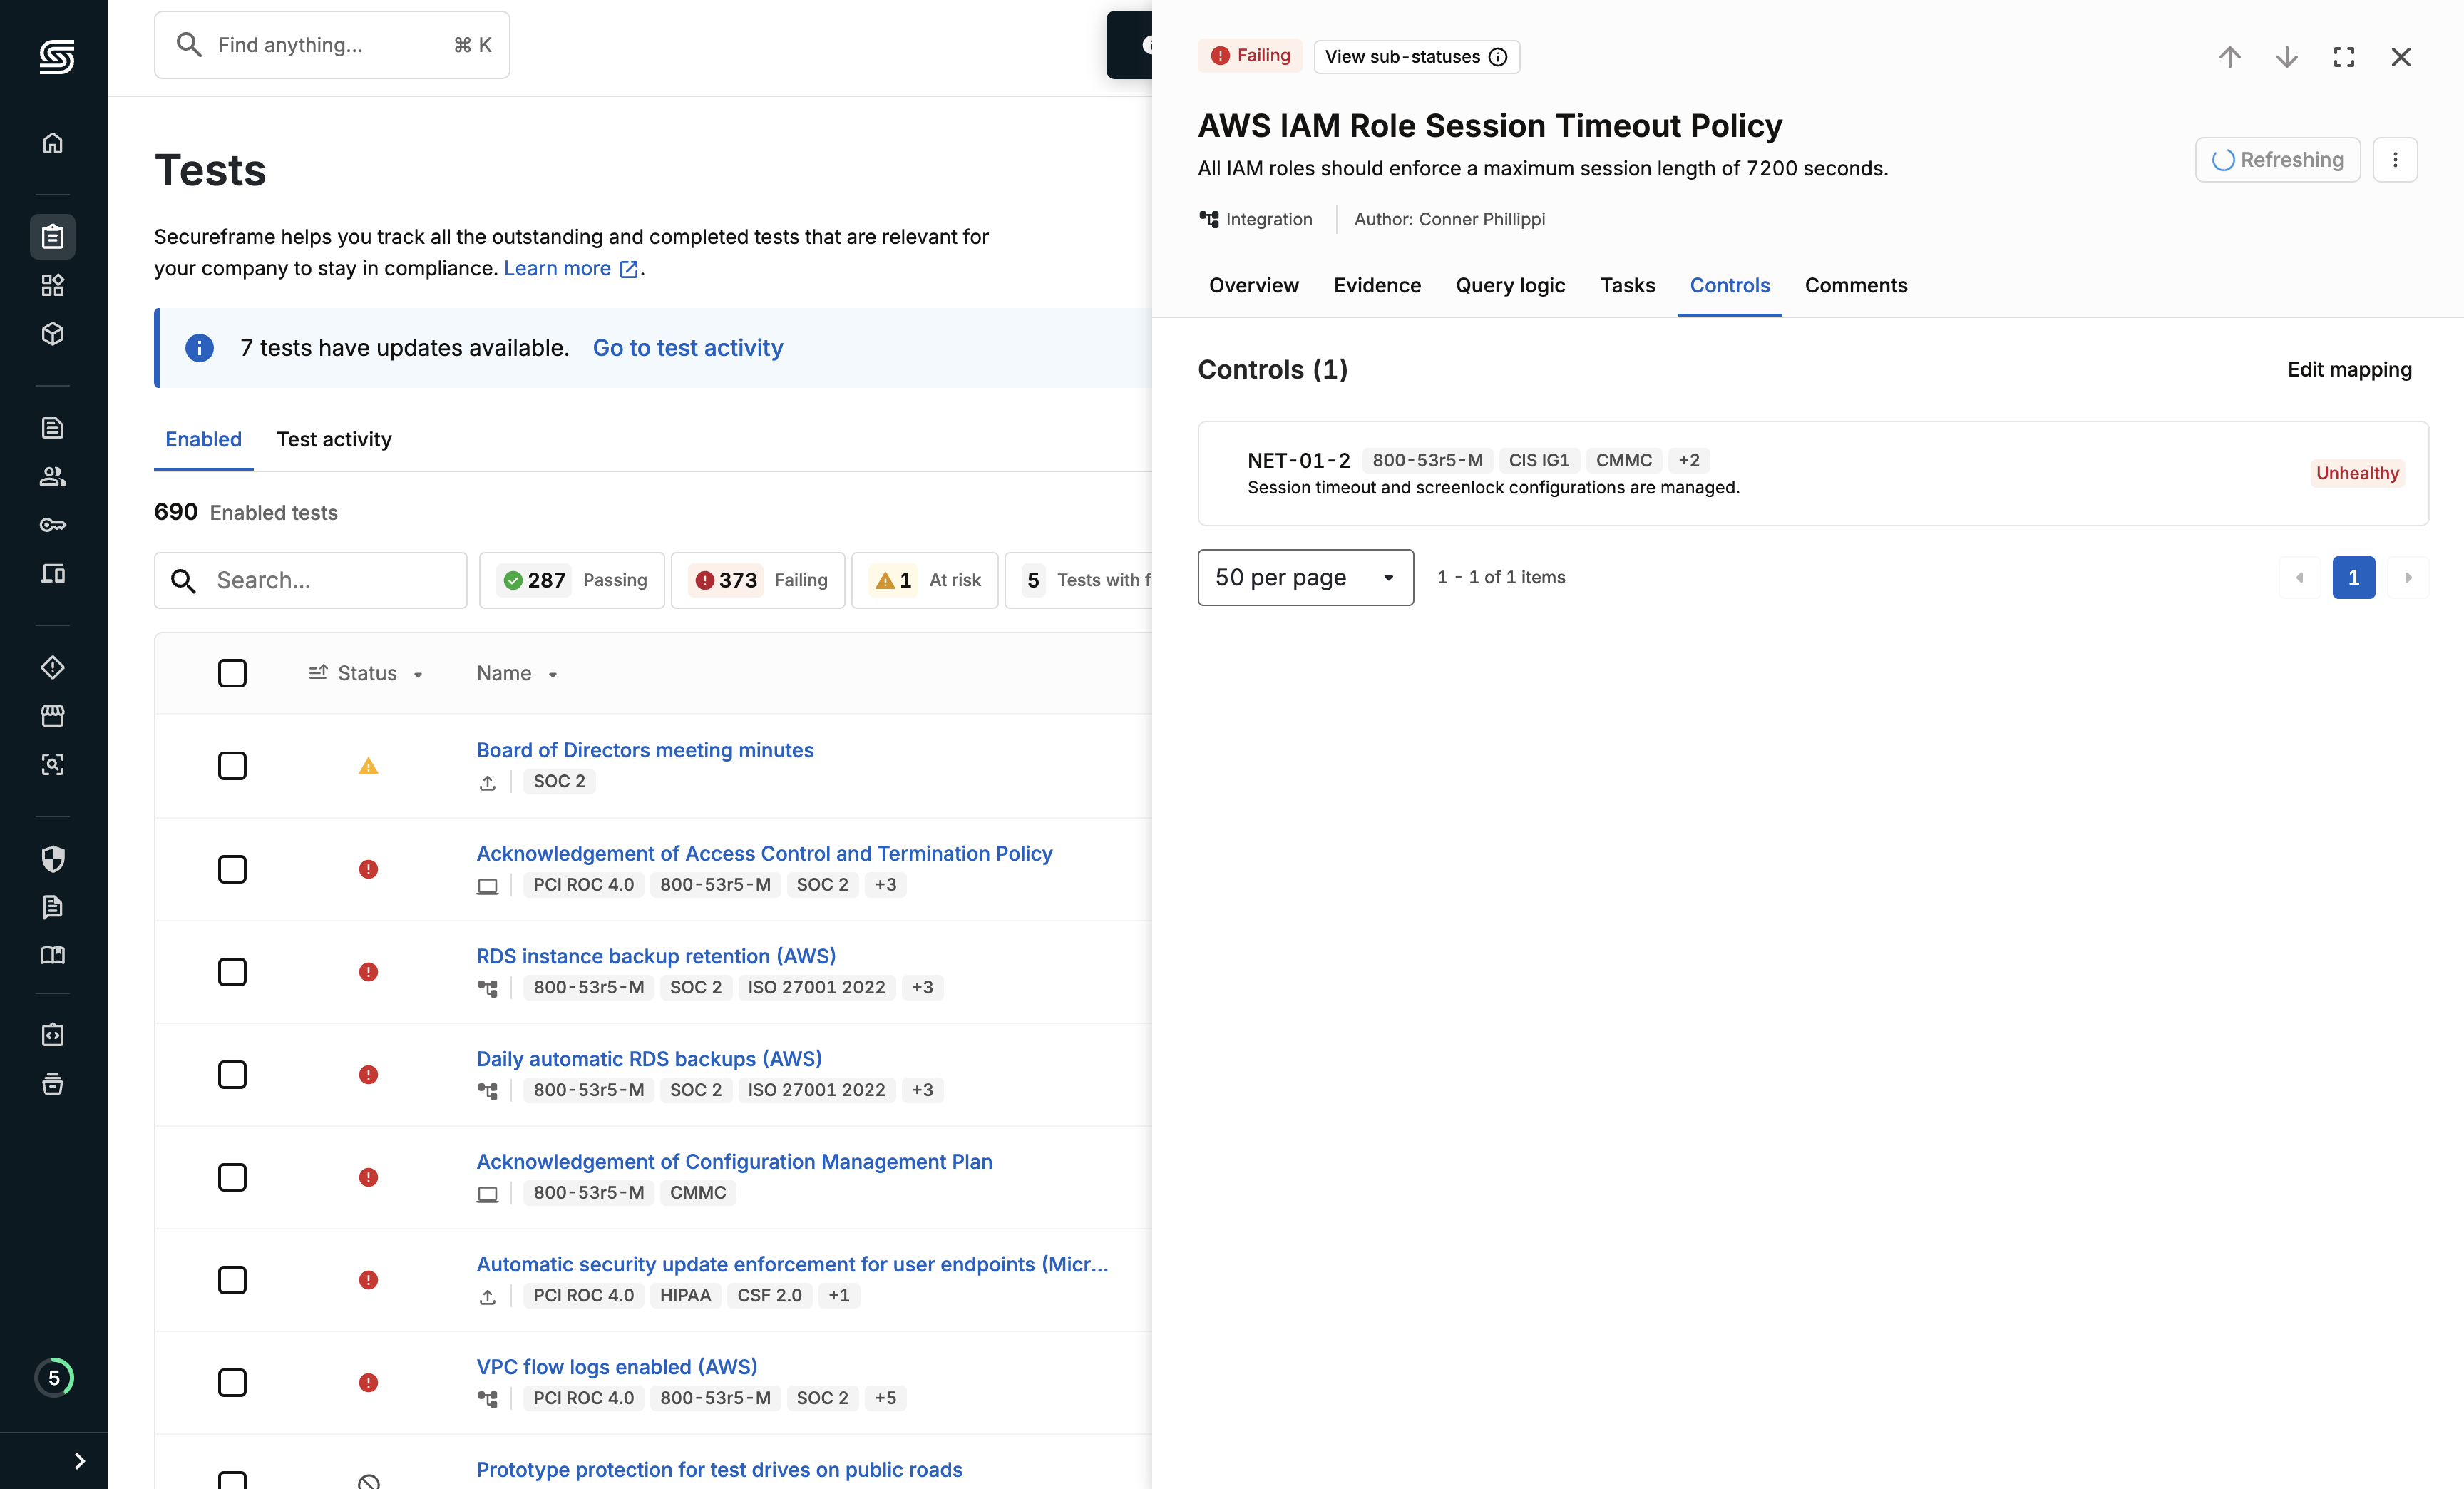The image size is (2464, 1489).
Task: Open the Learn more link
Action: [x=570, y=268]
